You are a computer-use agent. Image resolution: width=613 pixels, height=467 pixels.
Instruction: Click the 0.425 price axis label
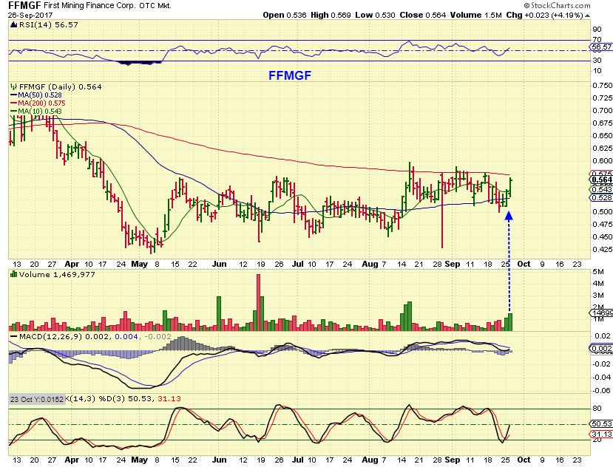click(x=603, y=249)
